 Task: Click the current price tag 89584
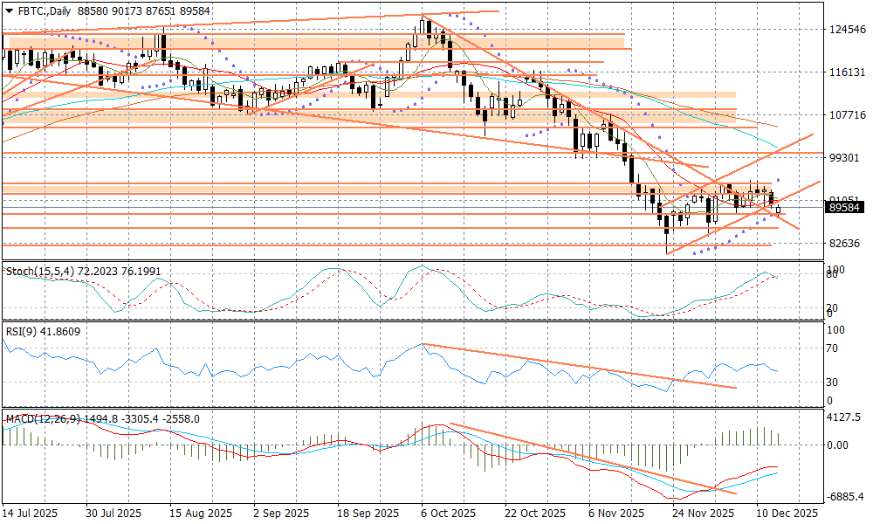[845, 207]
